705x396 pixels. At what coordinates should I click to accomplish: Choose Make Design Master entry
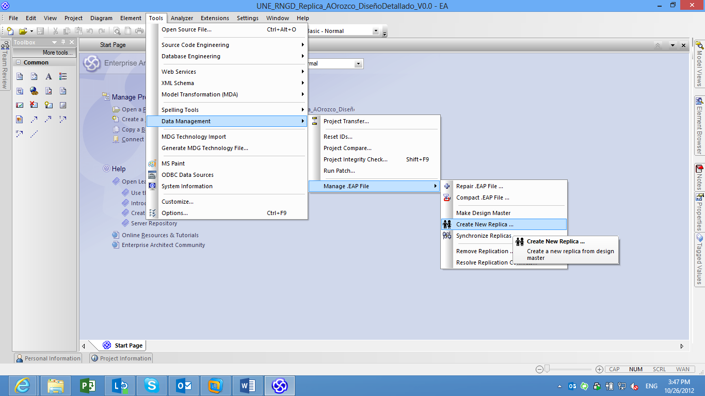click(504, 213)
